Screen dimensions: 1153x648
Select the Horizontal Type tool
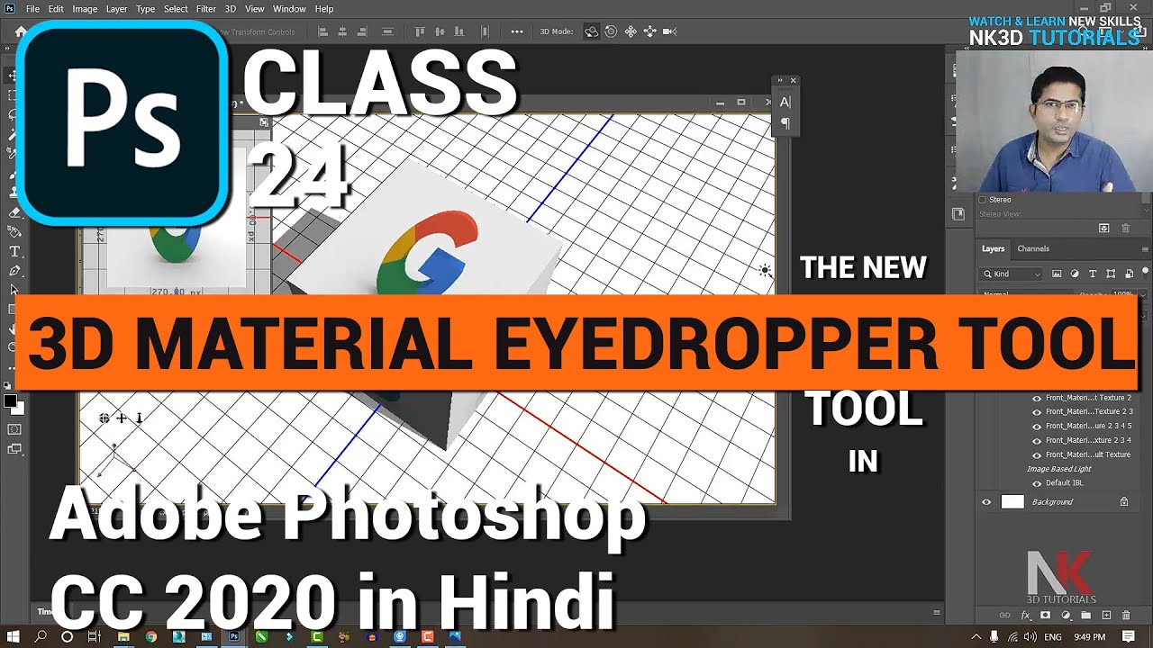14,251
